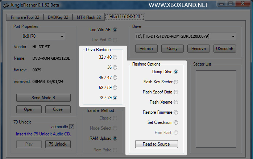This screenshot has height=159, width=253.
Task: Select the Hitachi GDR3120 tab
Action: click(125, 17)
